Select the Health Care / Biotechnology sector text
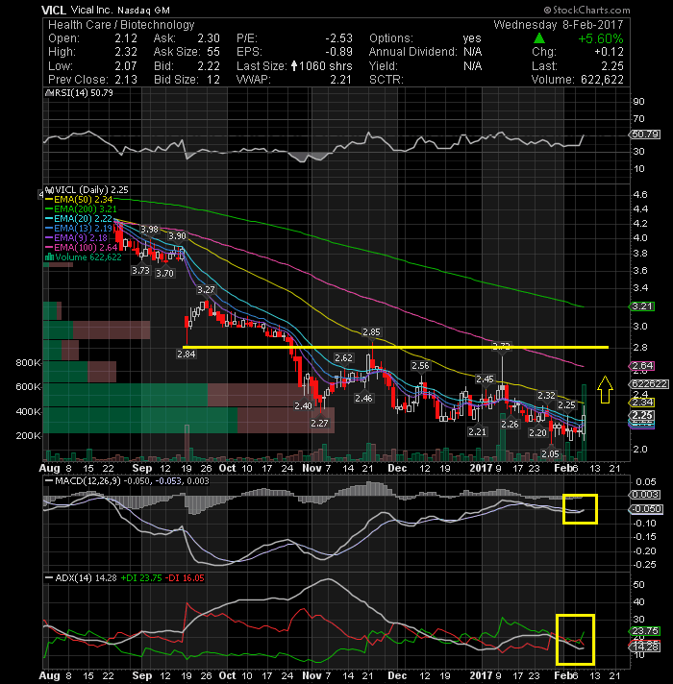Viewport: 673px width, 684px height. (x=121, y=25)
